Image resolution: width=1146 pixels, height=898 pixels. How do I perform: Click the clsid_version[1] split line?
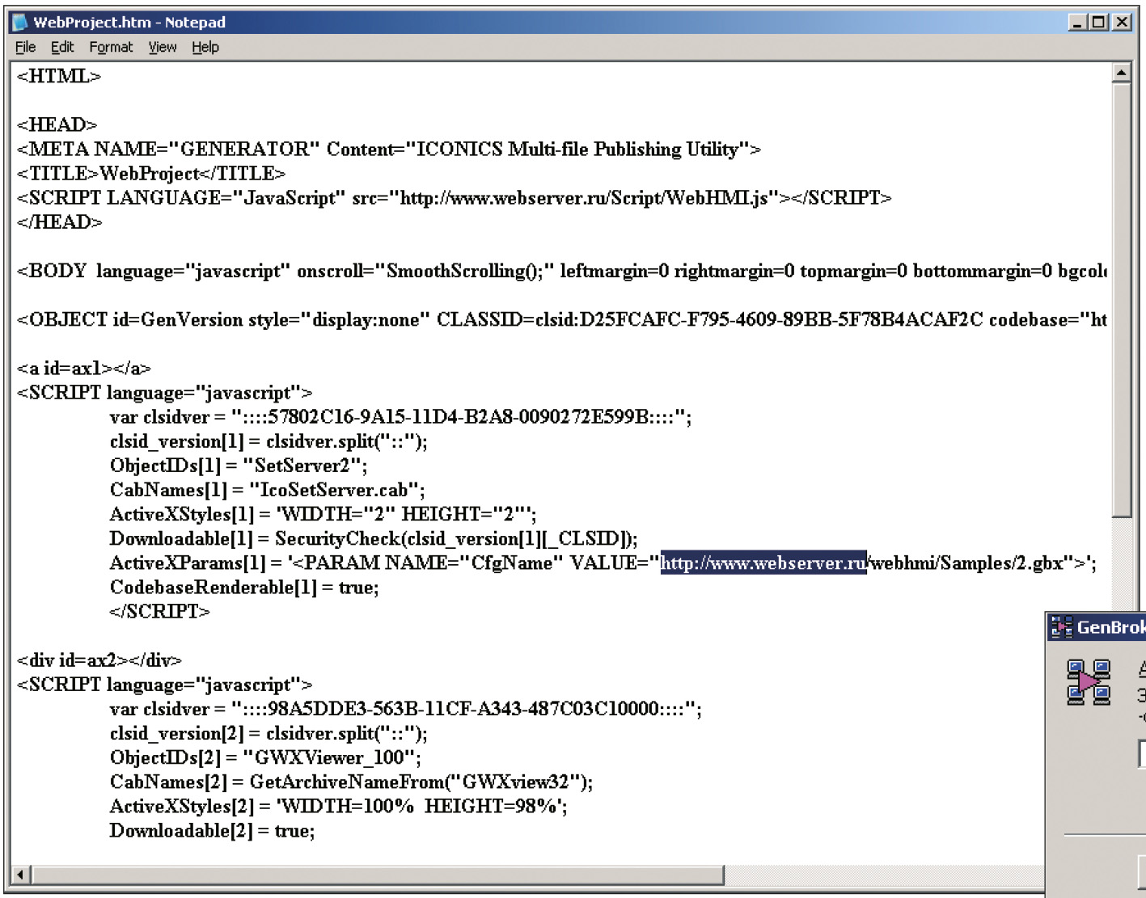269,441
